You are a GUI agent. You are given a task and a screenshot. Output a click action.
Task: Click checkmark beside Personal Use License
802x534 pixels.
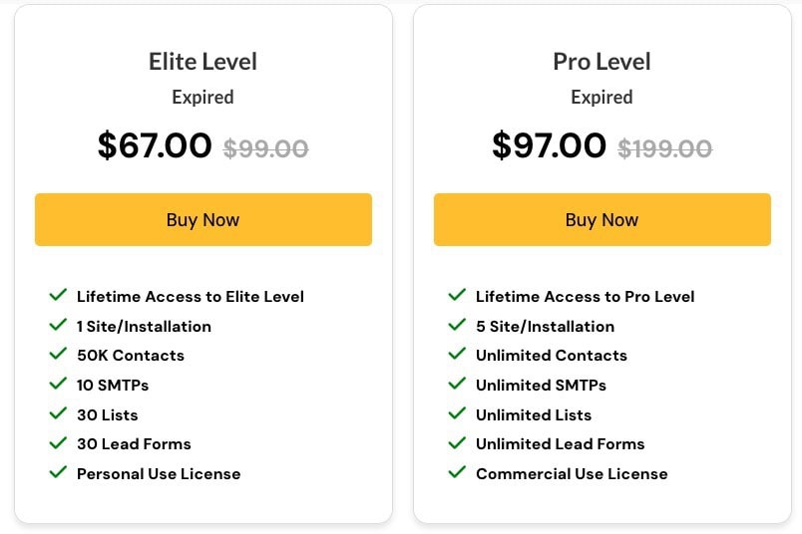(x=58, y=472)
